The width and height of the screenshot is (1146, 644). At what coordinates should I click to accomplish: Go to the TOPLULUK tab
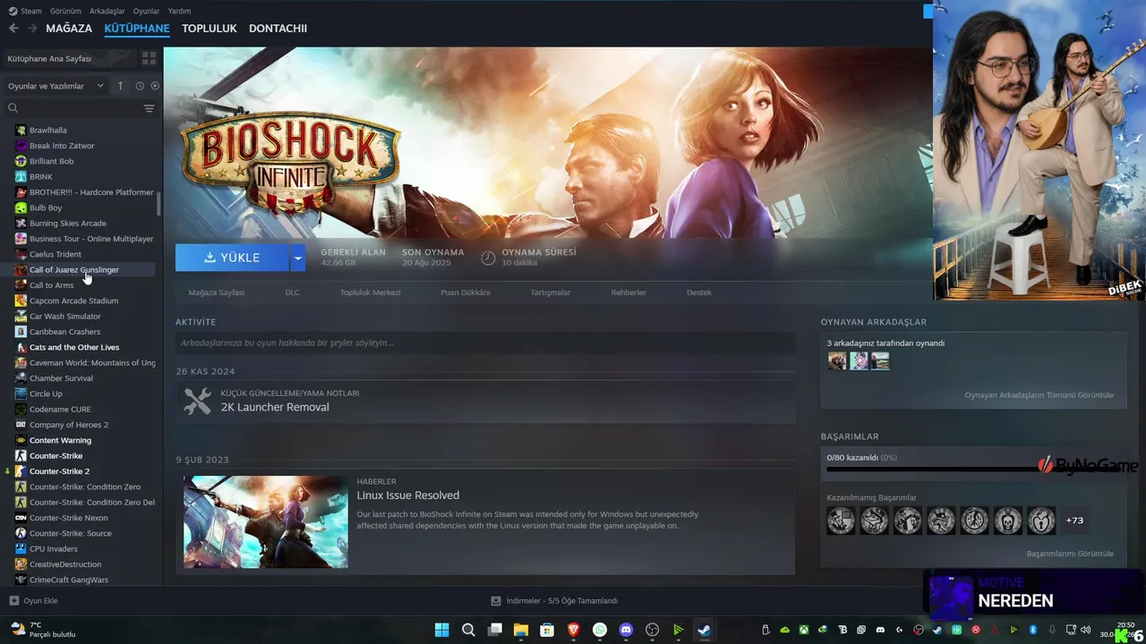(x=209, y=29)
